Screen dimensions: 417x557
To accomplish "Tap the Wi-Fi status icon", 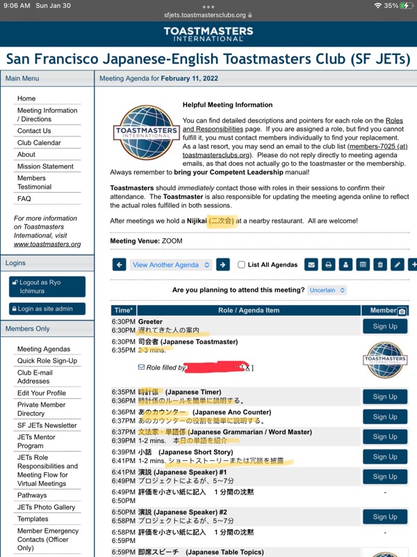I will 377,6.
